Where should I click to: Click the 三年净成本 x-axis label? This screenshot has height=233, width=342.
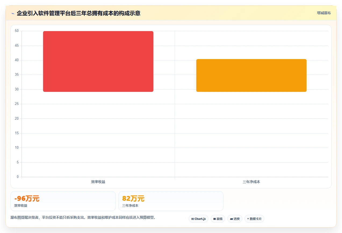[251, 182]
